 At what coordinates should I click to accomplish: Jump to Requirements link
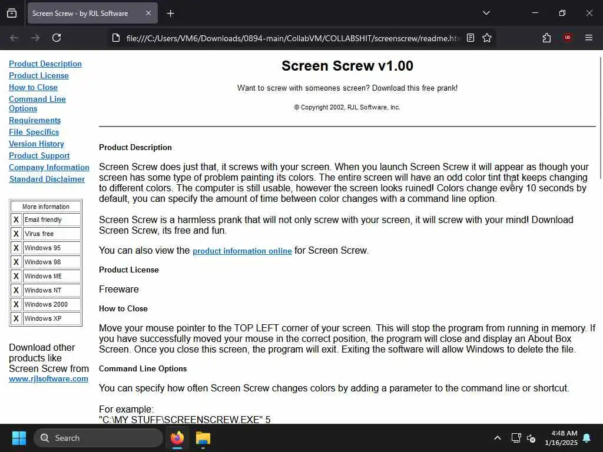35,120
